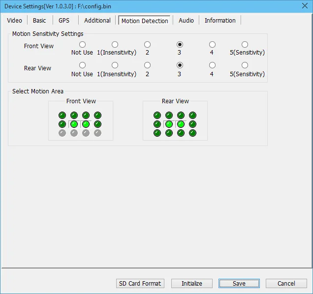Viewport: 313px width, 294px height.
Task: Toggle Rear View bottom row fourth motion cell
Action: [192, 133]
